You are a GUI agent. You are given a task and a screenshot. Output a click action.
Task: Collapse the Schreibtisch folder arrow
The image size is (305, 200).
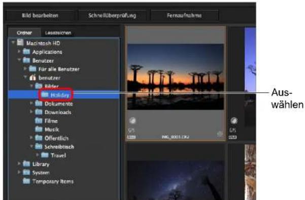[x=31, y=146]
